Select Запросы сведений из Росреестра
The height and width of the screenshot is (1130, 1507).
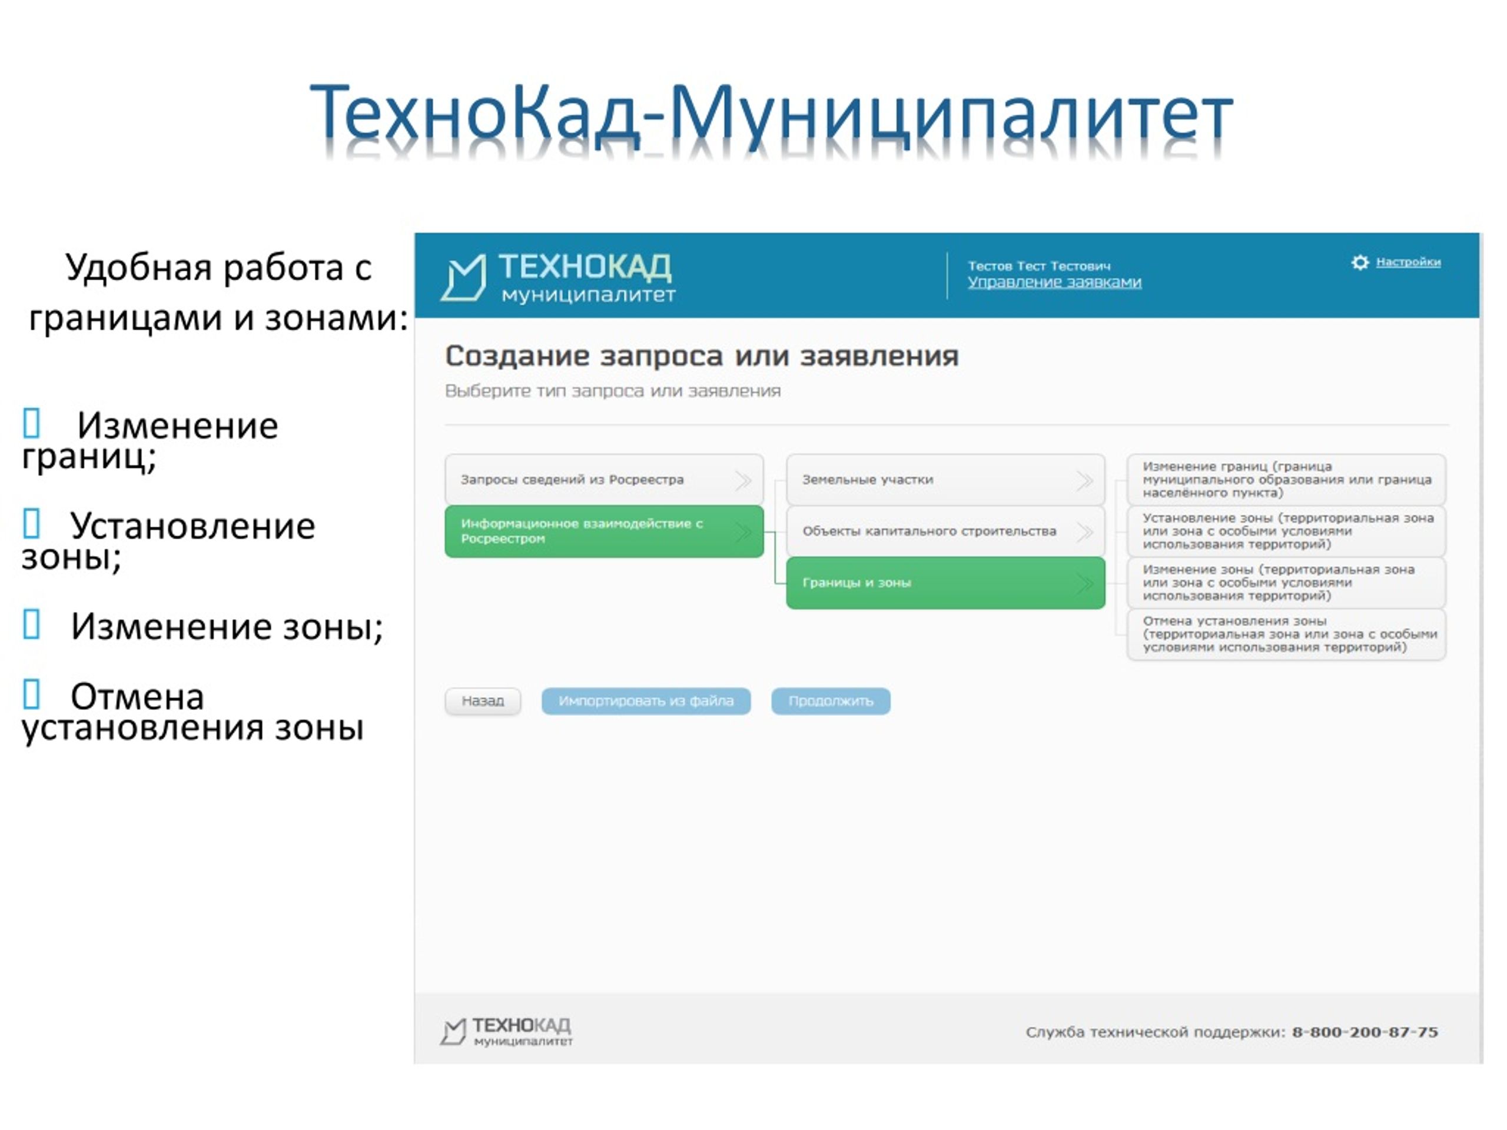[x=603, y=480]
